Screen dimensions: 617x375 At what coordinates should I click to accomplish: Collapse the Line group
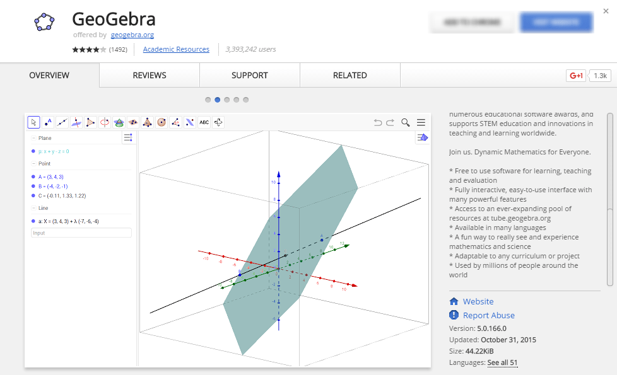click(x=33, y=208)
